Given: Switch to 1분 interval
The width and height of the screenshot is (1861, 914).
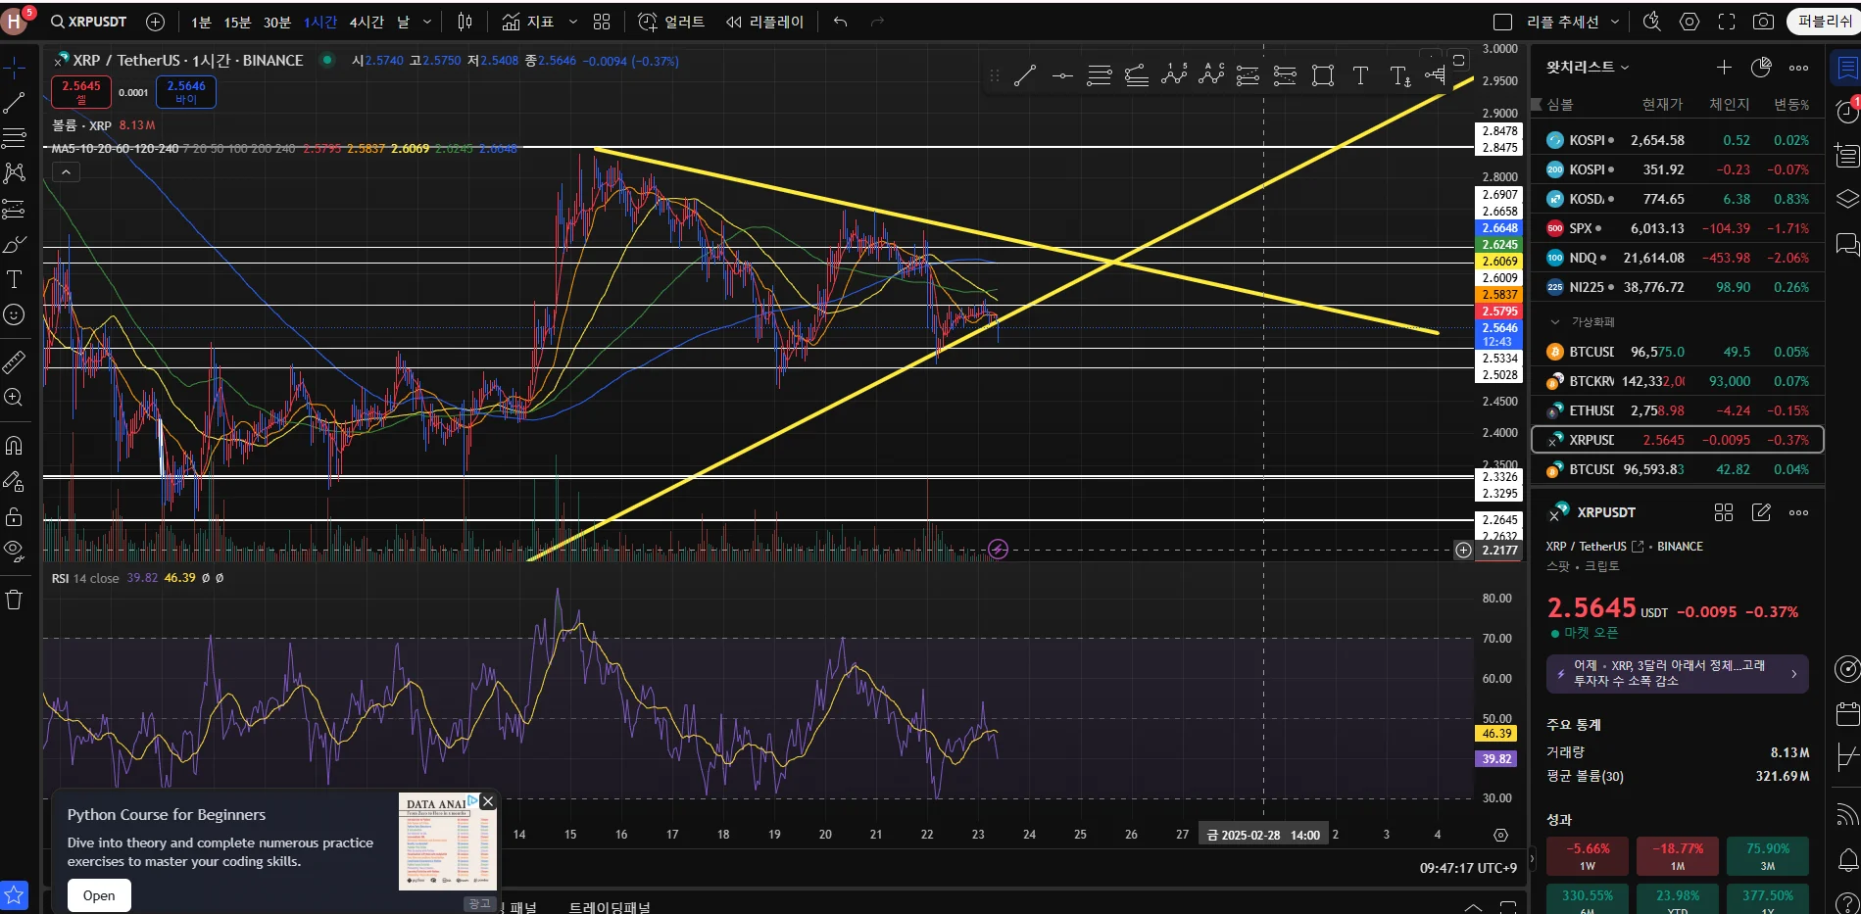Looking at the screenshot, I should coord(201,22).
